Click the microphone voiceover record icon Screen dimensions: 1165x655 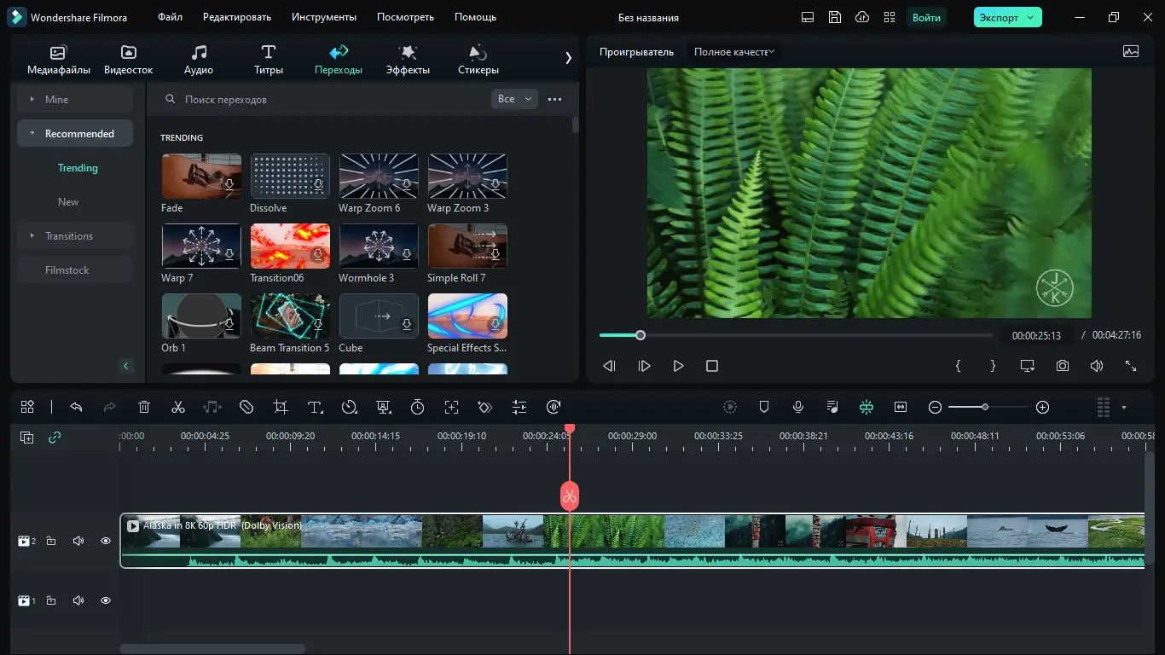798,408
